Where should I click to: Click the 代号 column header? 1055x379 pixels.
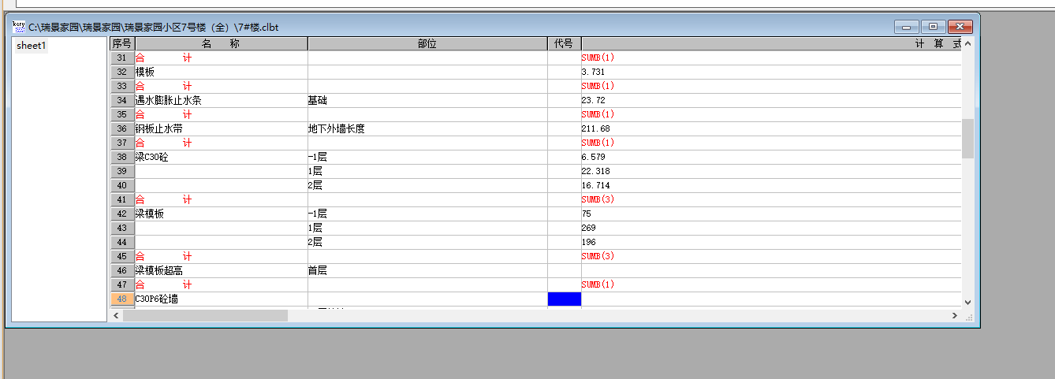click(565, 44)
